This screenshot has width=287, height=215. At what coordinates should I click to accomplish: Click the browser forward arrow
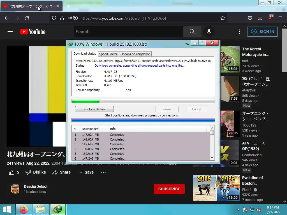[x=17, y=18]
